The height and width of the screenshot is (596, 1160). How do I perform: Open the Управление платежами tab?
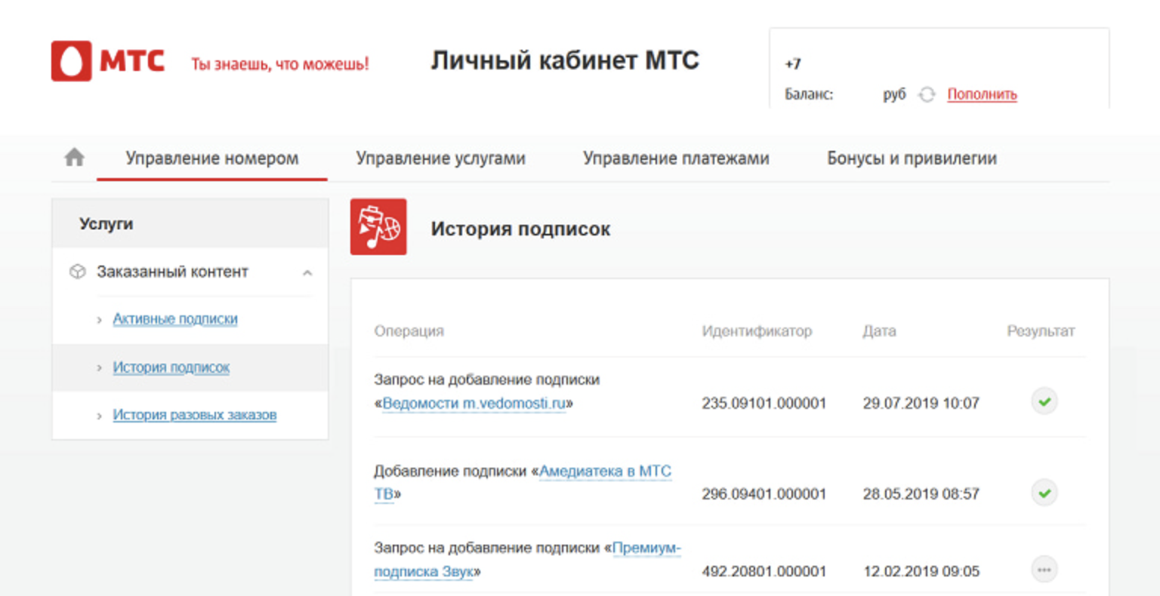[676, 158]
